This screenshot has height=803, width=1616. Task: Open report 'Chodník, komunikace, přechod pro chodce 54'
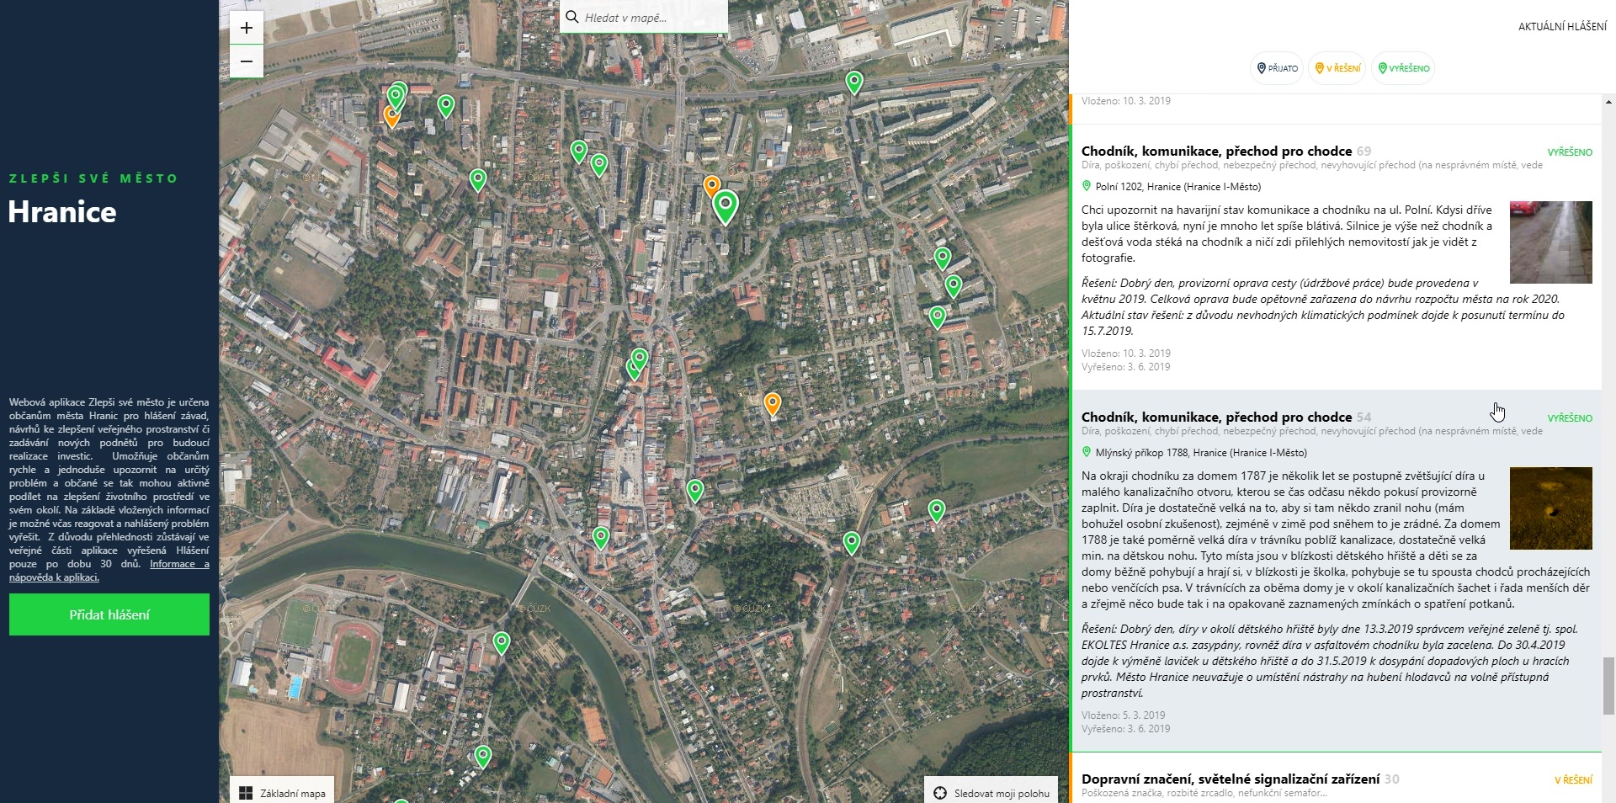click(x=1226, y=417)
